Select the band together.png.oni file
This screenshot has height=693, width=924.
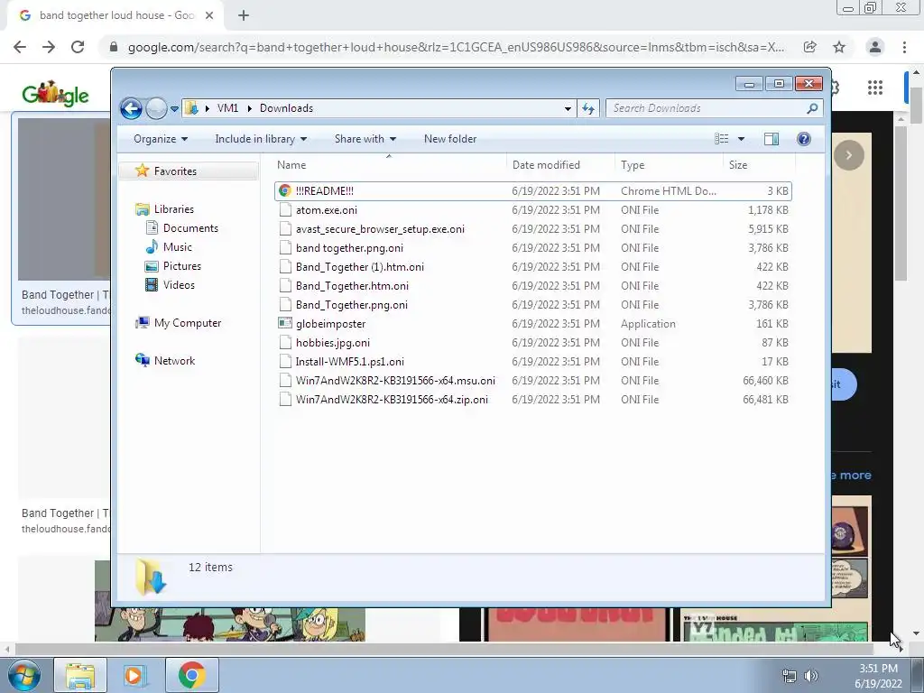pyautogui.click(x=532, y=247)
